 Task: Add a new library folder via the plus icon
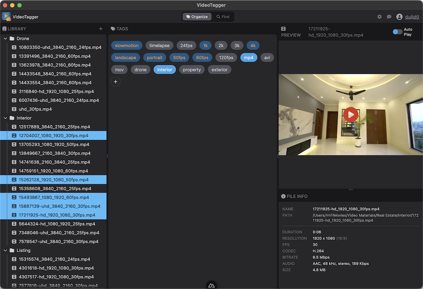pos(101,29)
